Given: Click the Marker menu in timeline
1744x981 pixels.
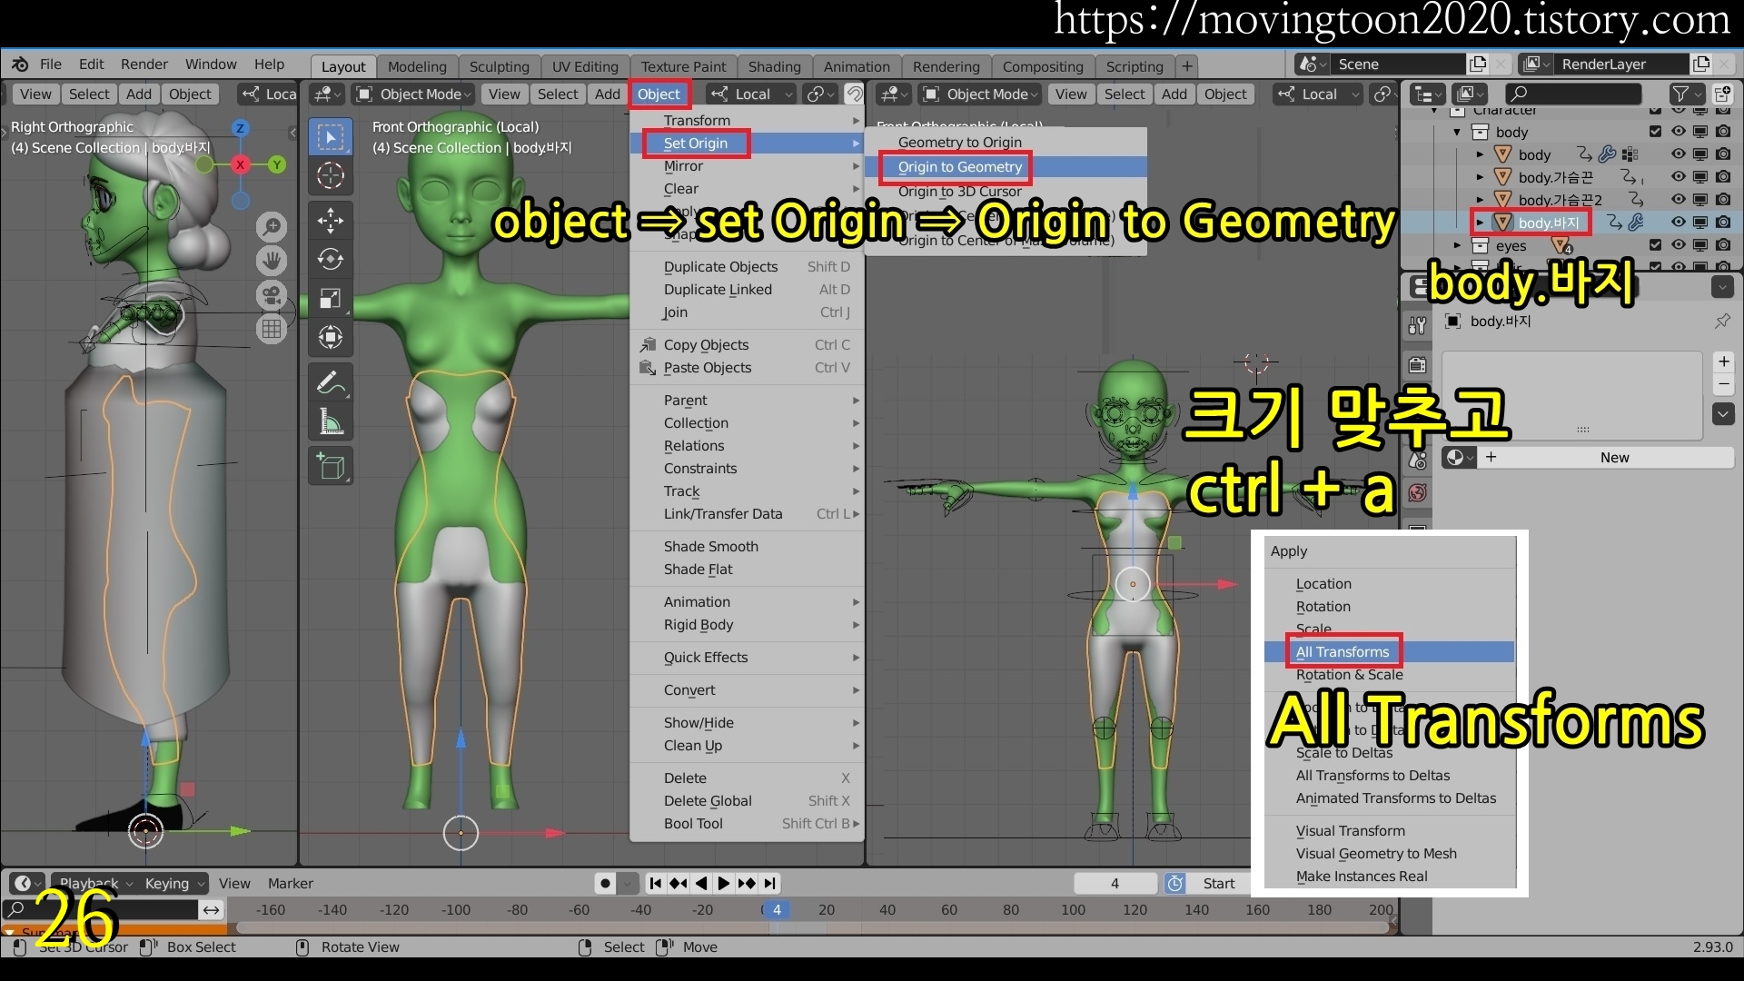Looking at the screenshot, I should (x=290, y=883).
